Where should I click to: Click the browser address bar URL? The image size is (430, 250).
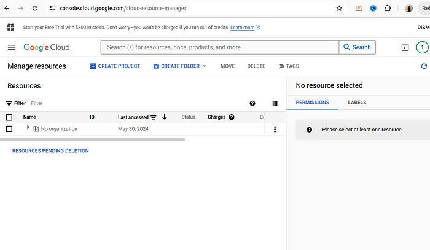[x=123, y=8]
